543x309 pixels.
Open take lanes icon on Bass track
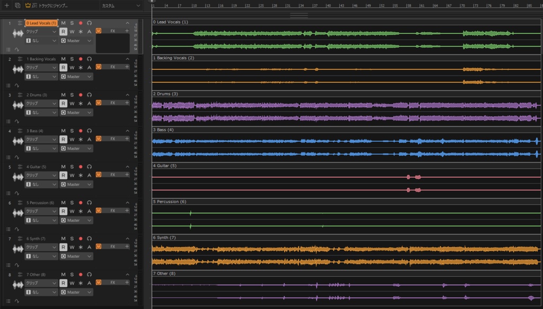point(8,158)
